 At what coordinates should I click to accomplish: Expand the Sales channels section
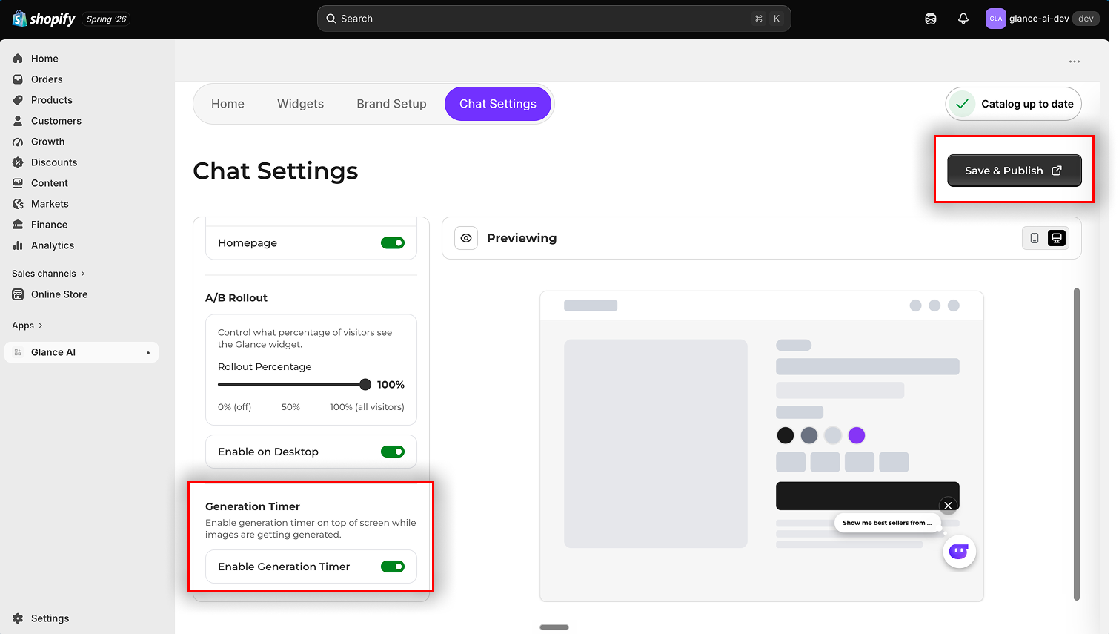48,274
